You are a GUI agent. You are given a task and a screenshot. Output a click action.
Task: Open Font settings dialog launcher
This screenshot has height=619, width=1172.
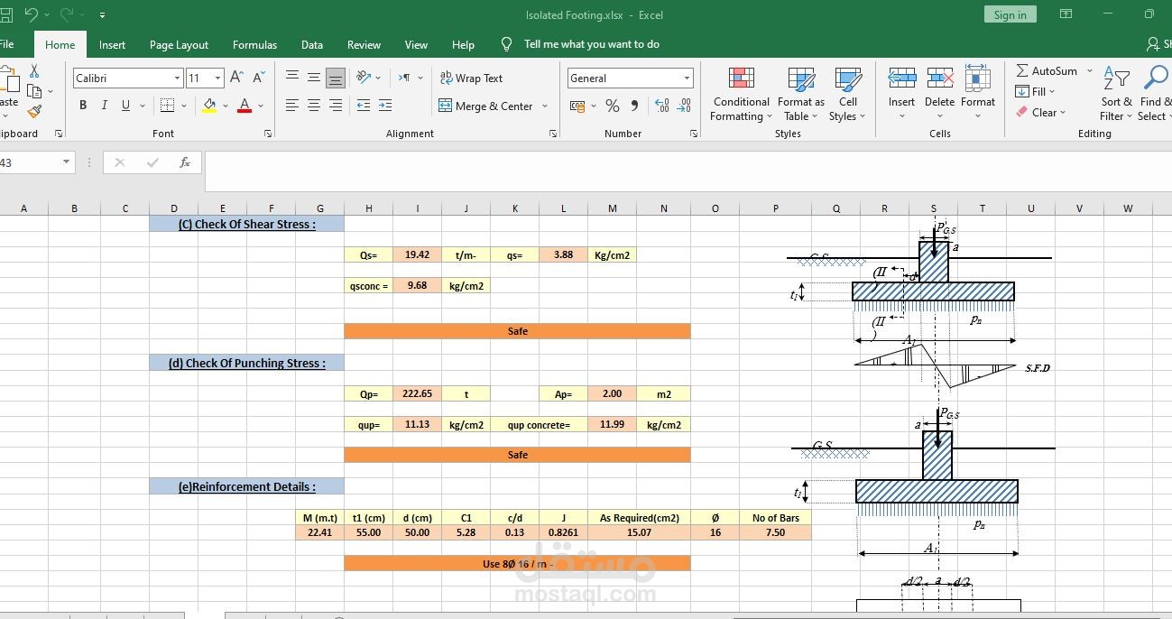(268, 134)
